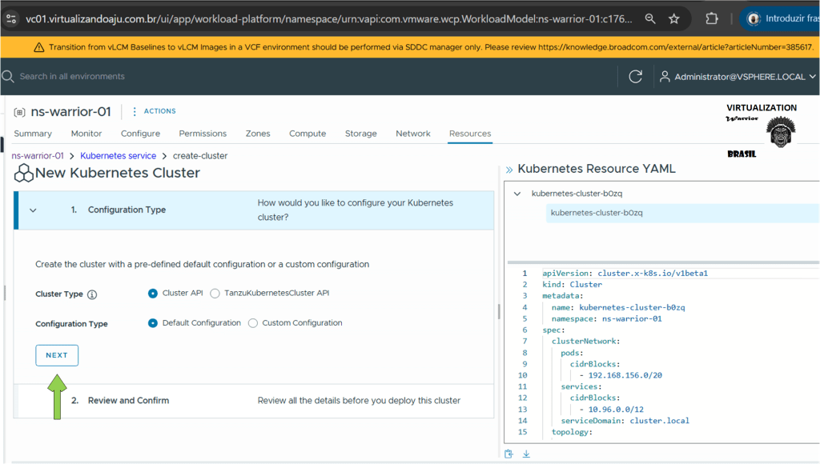
Task: Collapse the kubernetes-cluster-b0zq tree node
Action: pyautogui.click(x=517, y=194)
